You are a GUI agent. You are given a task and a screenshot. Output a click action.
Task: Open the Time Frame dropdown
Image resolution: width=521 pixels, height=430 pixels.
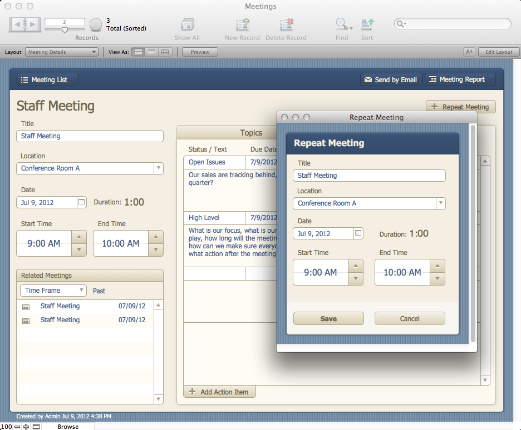[53, 290]
